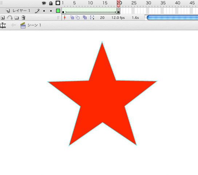Select the レイヤー 1 layer name

click(x=21, y=11)
